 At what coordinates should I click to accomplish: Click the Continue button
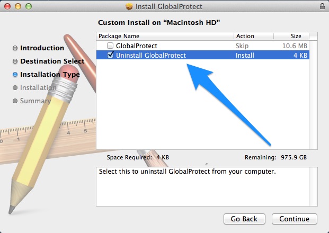click(295, 219)
